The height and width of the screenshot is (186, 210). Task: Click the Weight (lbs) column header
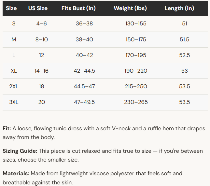click(130, 8)
